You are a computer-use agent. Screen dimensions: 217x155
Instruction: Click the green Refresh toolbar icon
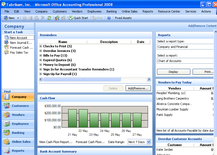click(x=49, y=18)
